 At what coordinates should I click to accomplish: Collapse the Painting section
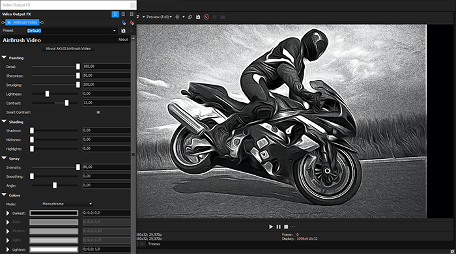[x=4, y=57]
